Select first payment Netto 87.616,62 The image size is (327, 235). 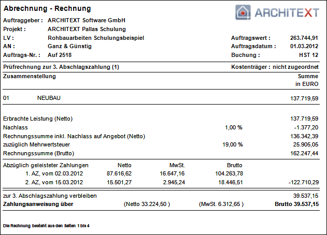(119, 173)
